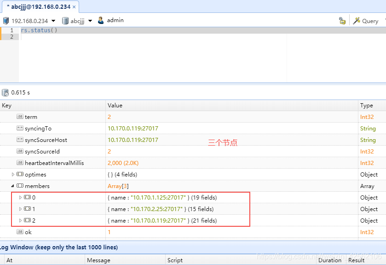Click the object icon of member 1
Viewport: 386px width, 265px height.
coord(27,209)
